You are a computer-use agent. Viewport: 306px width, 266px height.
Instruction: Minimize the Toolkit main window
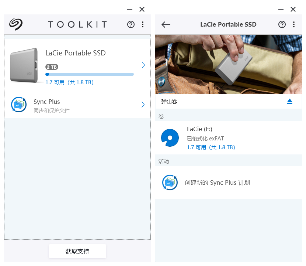130,10
